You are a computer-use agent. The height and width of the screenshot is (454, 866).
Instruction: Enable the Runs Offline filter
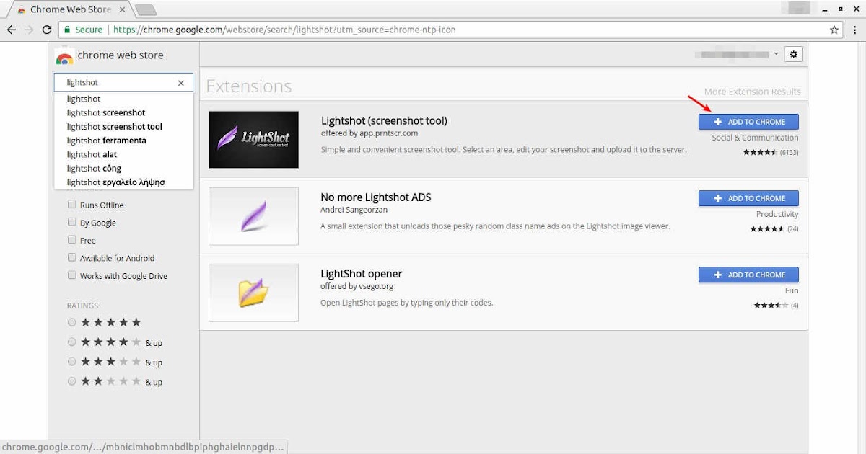pos(72,204)
